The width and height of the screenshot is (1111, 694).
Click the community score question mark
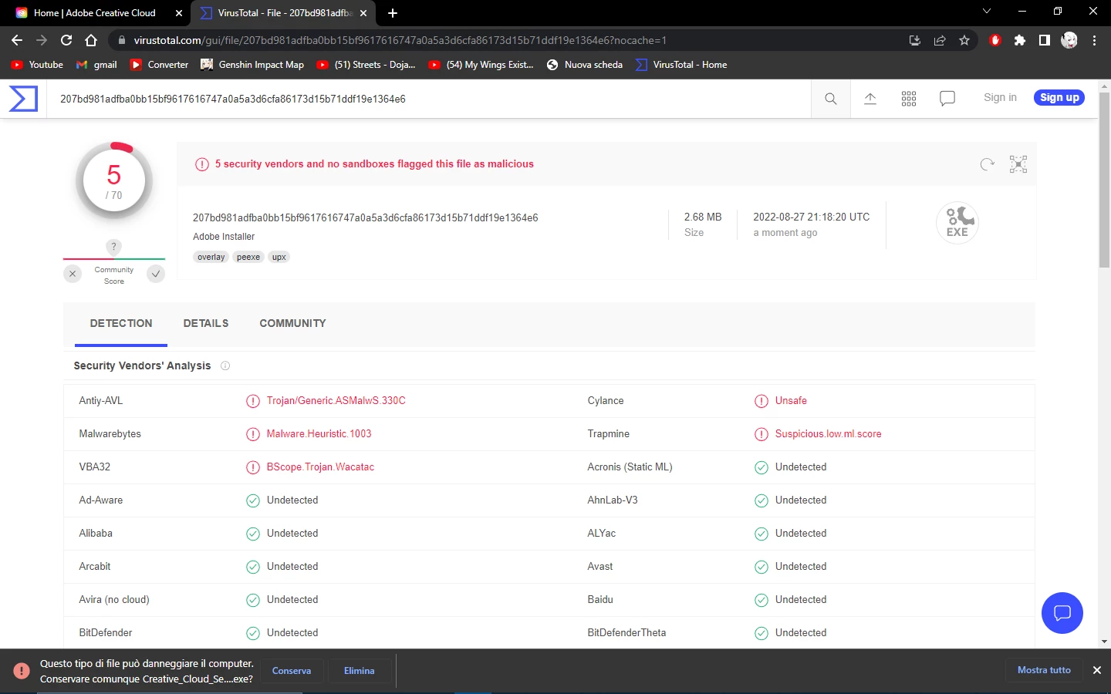(x=113, y=247)
